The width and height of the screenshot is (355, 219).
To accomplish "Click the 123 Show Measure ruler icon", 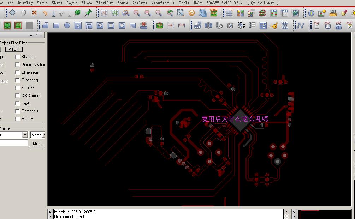I will [x=333, y=13].
